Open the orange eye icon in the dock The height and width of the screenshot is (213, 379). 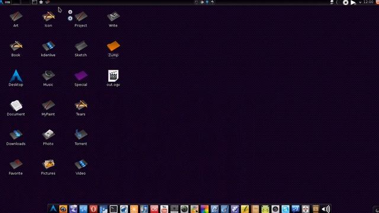click(63, 209)
